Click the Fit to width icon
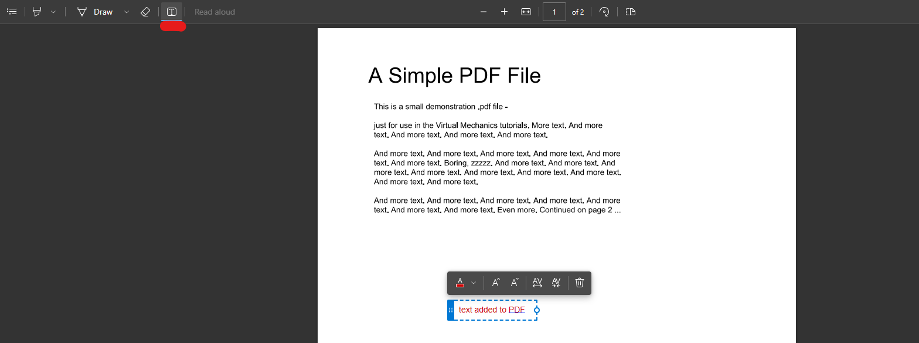 [526, 12]
